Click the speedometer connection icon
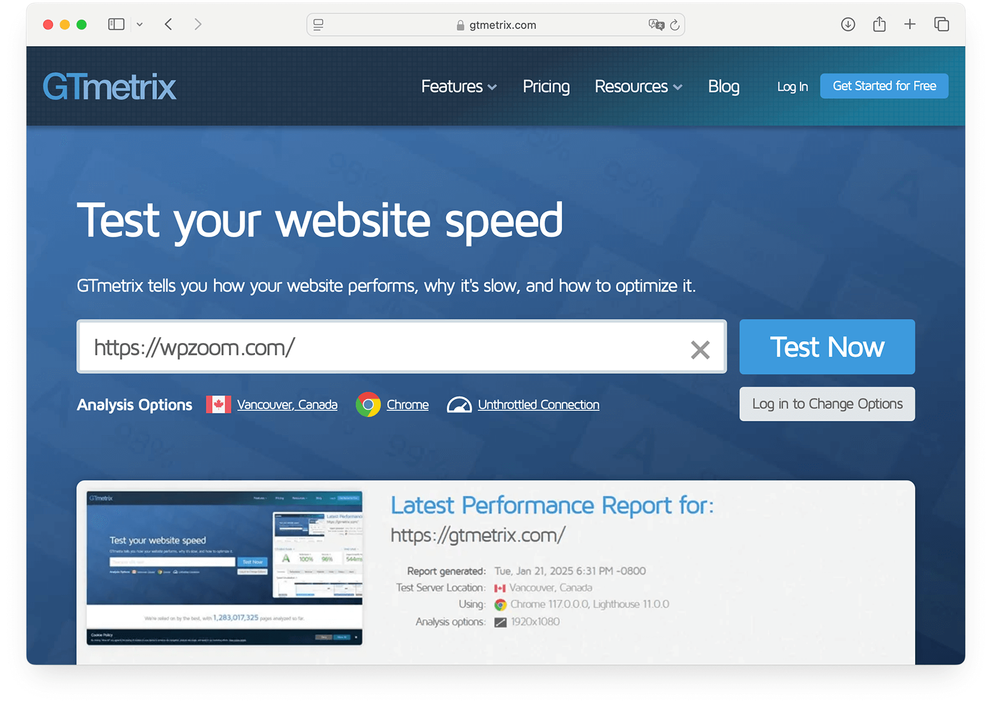Image resolution: width=990 pixels, height=702 pixels. pyautogui.click(x=459, y=405)
